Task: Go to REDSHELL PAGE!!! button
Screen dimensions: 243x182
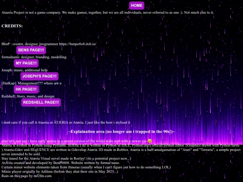Action: (x=41, y=102)
